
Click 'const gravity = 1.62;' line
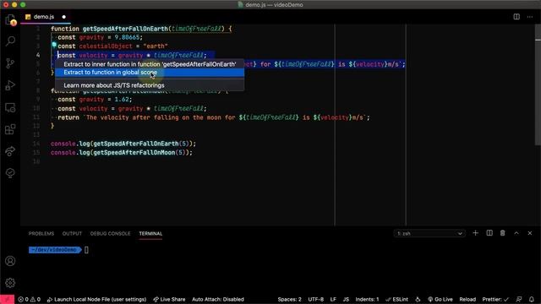95,100
